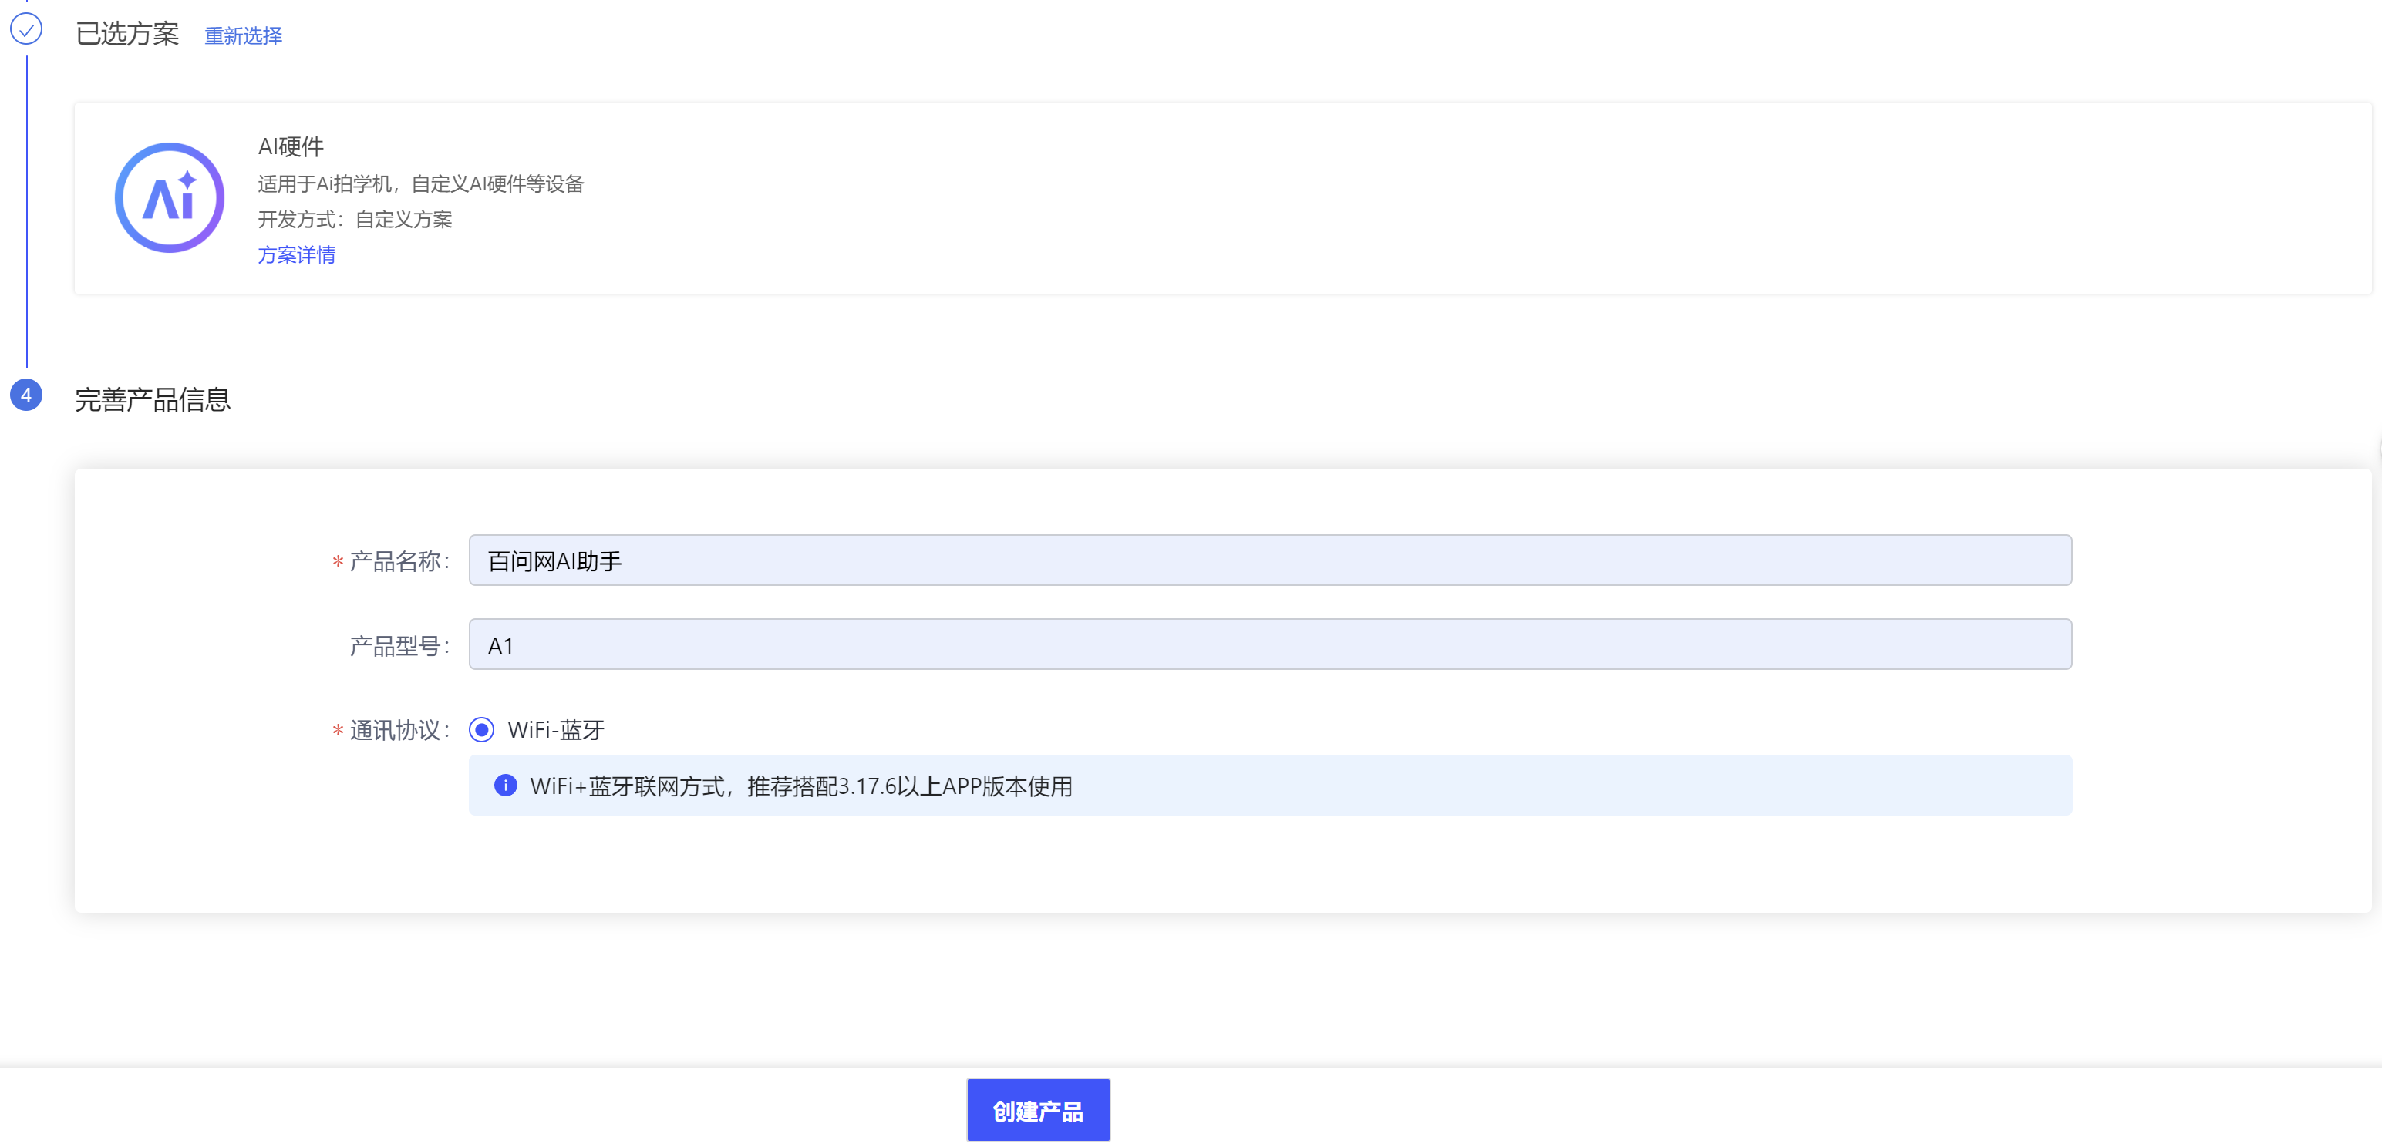Select the WiFi-蓝牙 radio button
Screen dimensions: 2382x1144
[481, 730]
